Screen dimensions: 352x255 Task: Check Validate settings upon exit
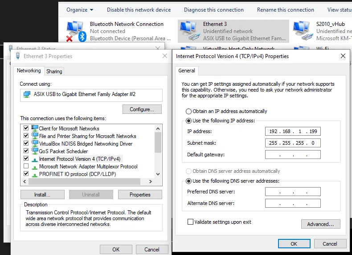pos(191,222)
